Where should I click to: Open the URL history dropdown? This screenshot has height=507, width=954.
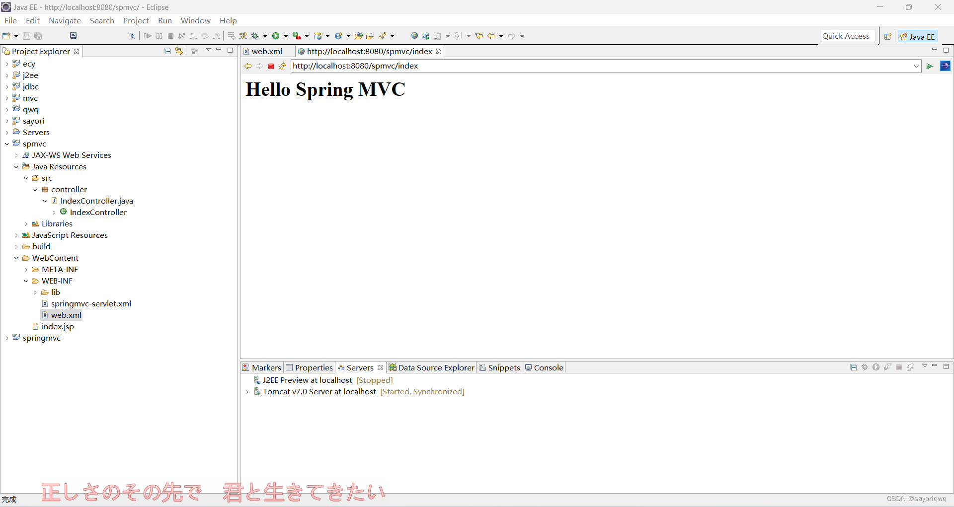(x=916, y=66)
